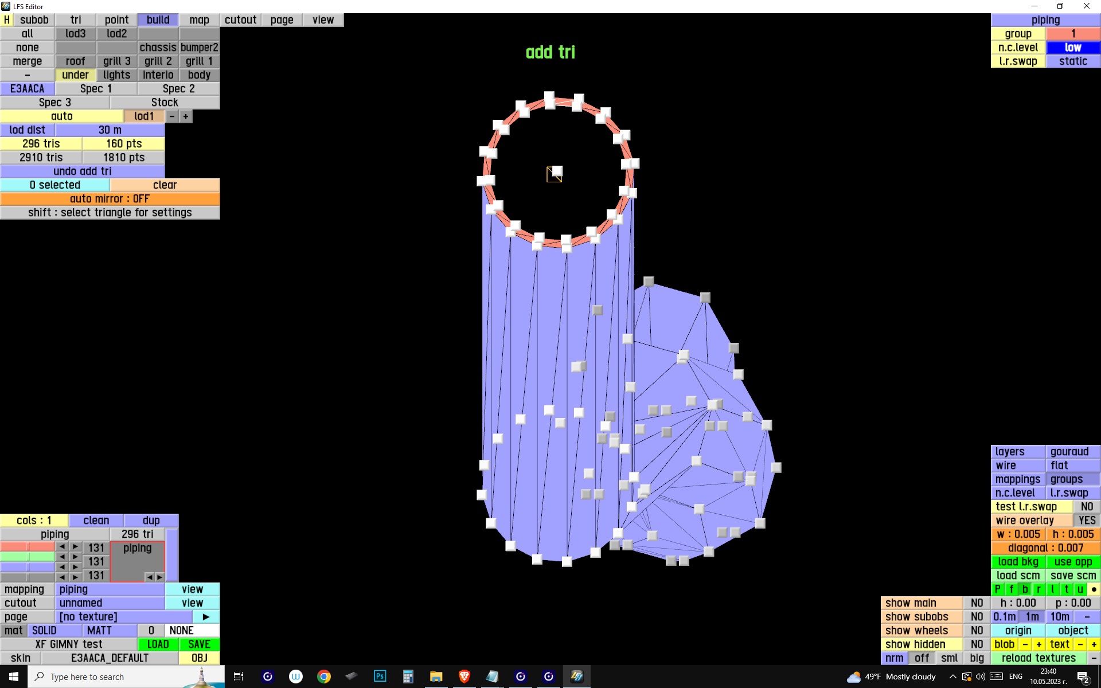Viewport: 1101px width, 688px height.
Task: Open the mapping name field piping
Action: [110, 589]
